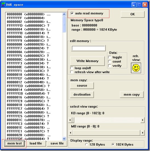Image resolution: width=150 pixels, height=151 pixels.
Task: Click the memory list scrollbar thumb
Action: click(64, 25)
